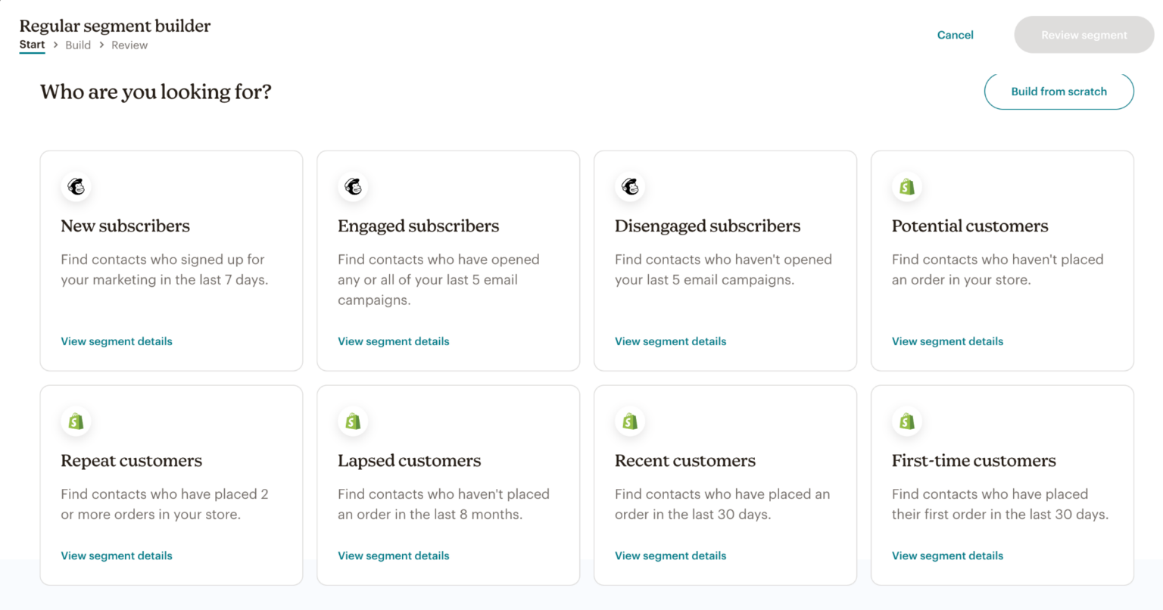Select the Start breadcrumb step
This screenshot has height=610, width=1163.
(32, 44)
